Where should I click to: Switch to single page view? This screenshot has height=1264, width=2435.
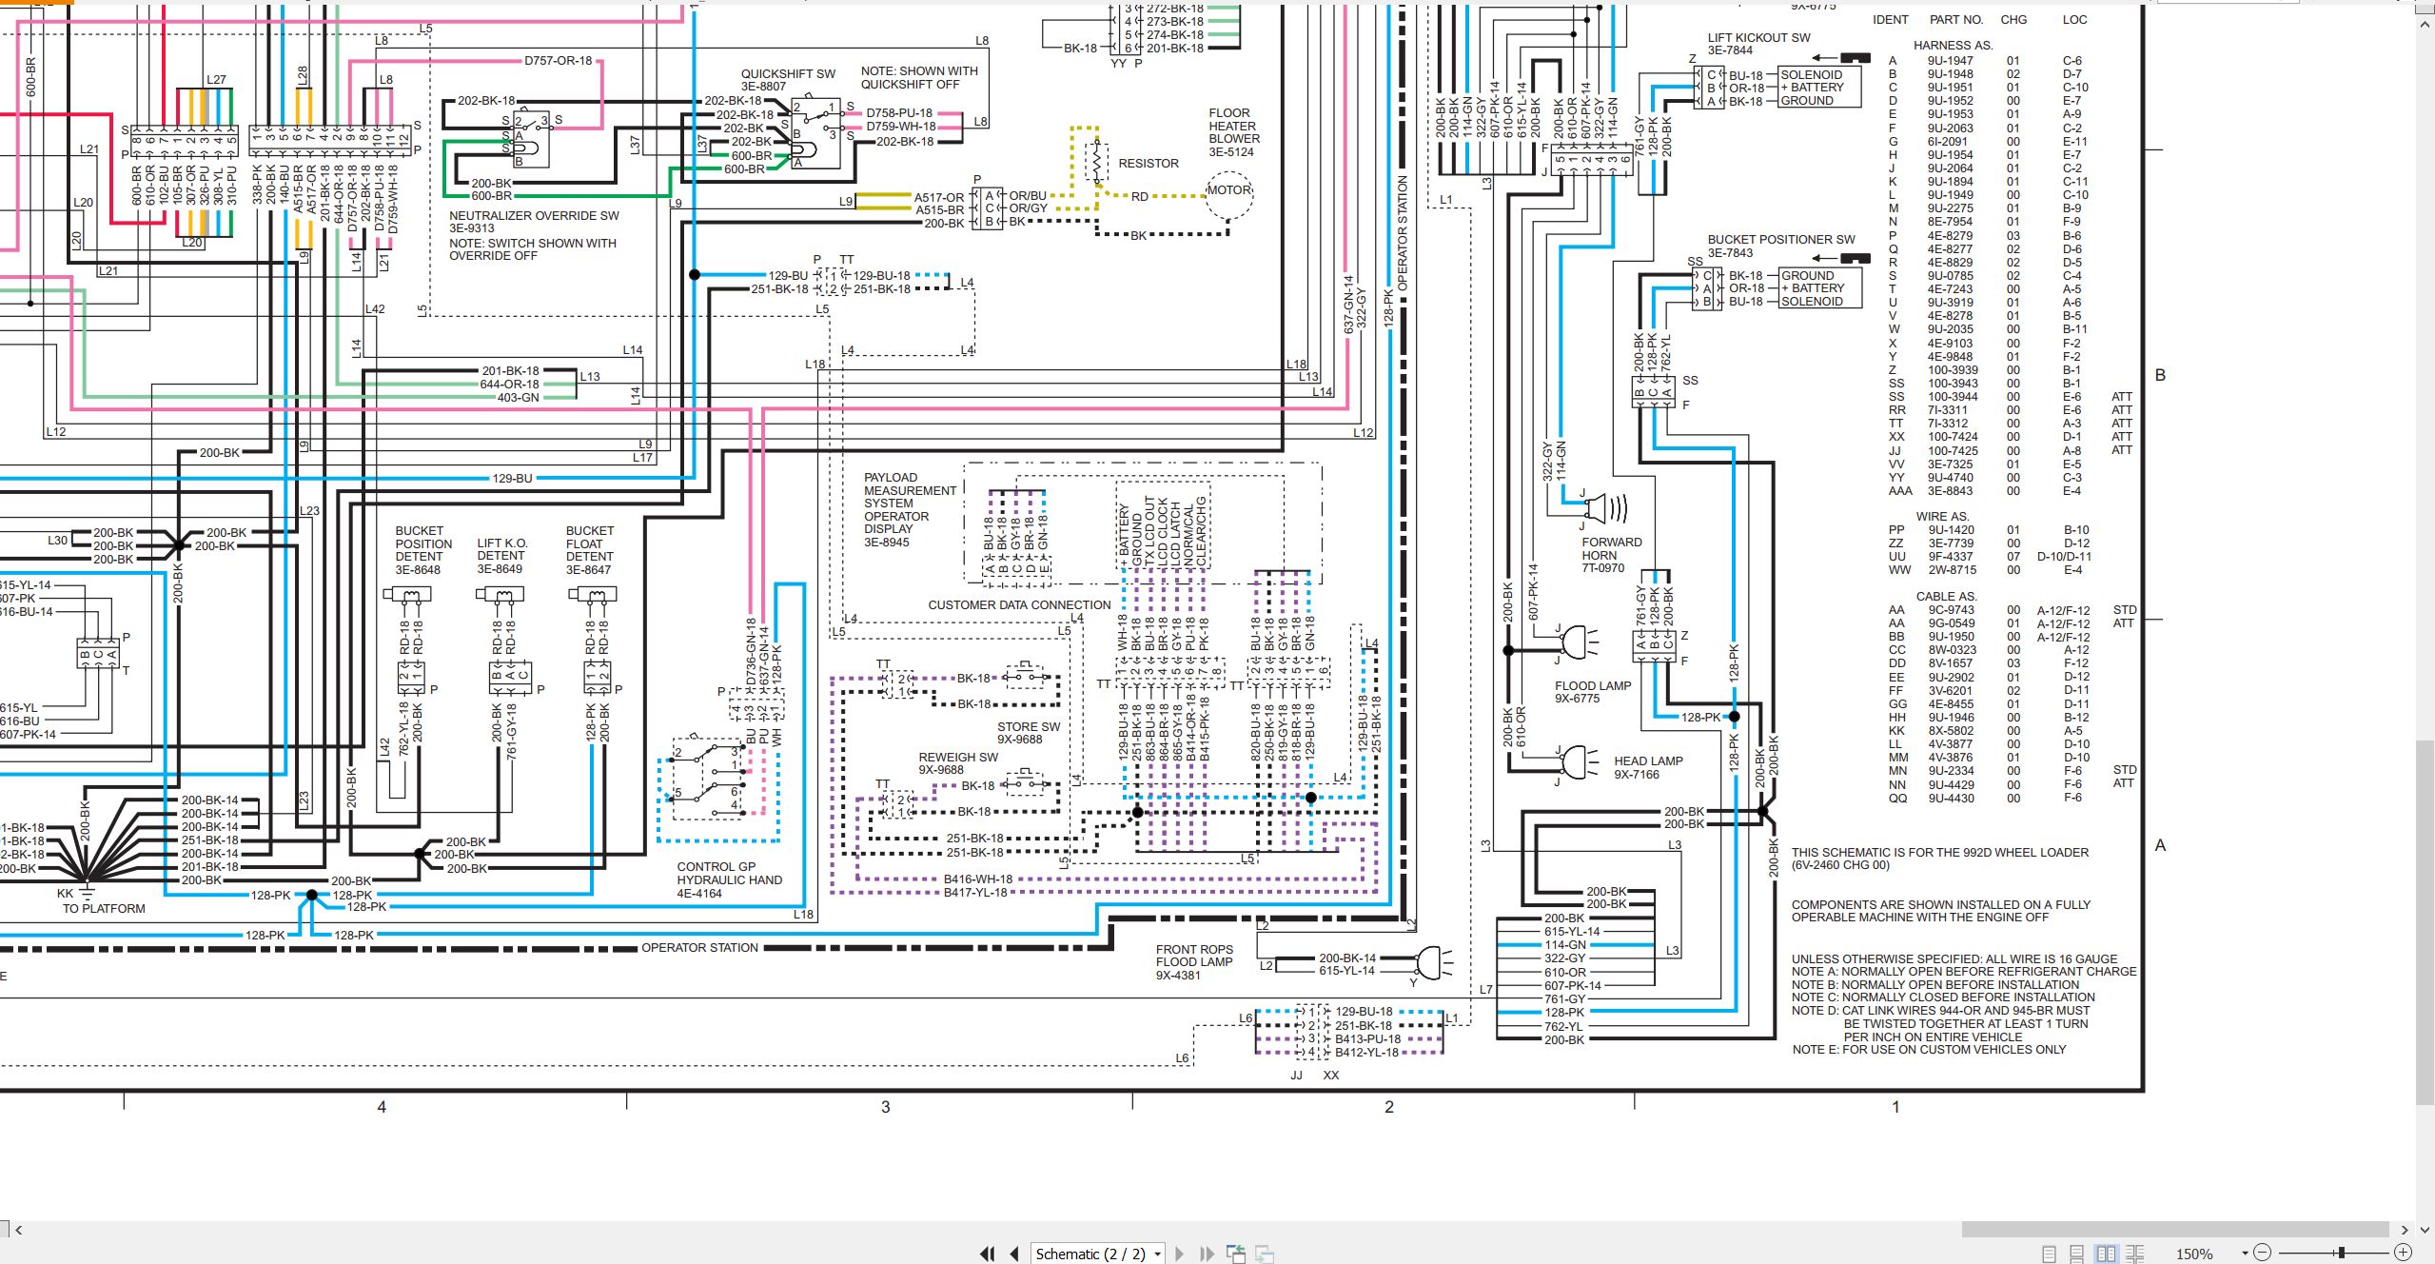tap(2049, 1254)
